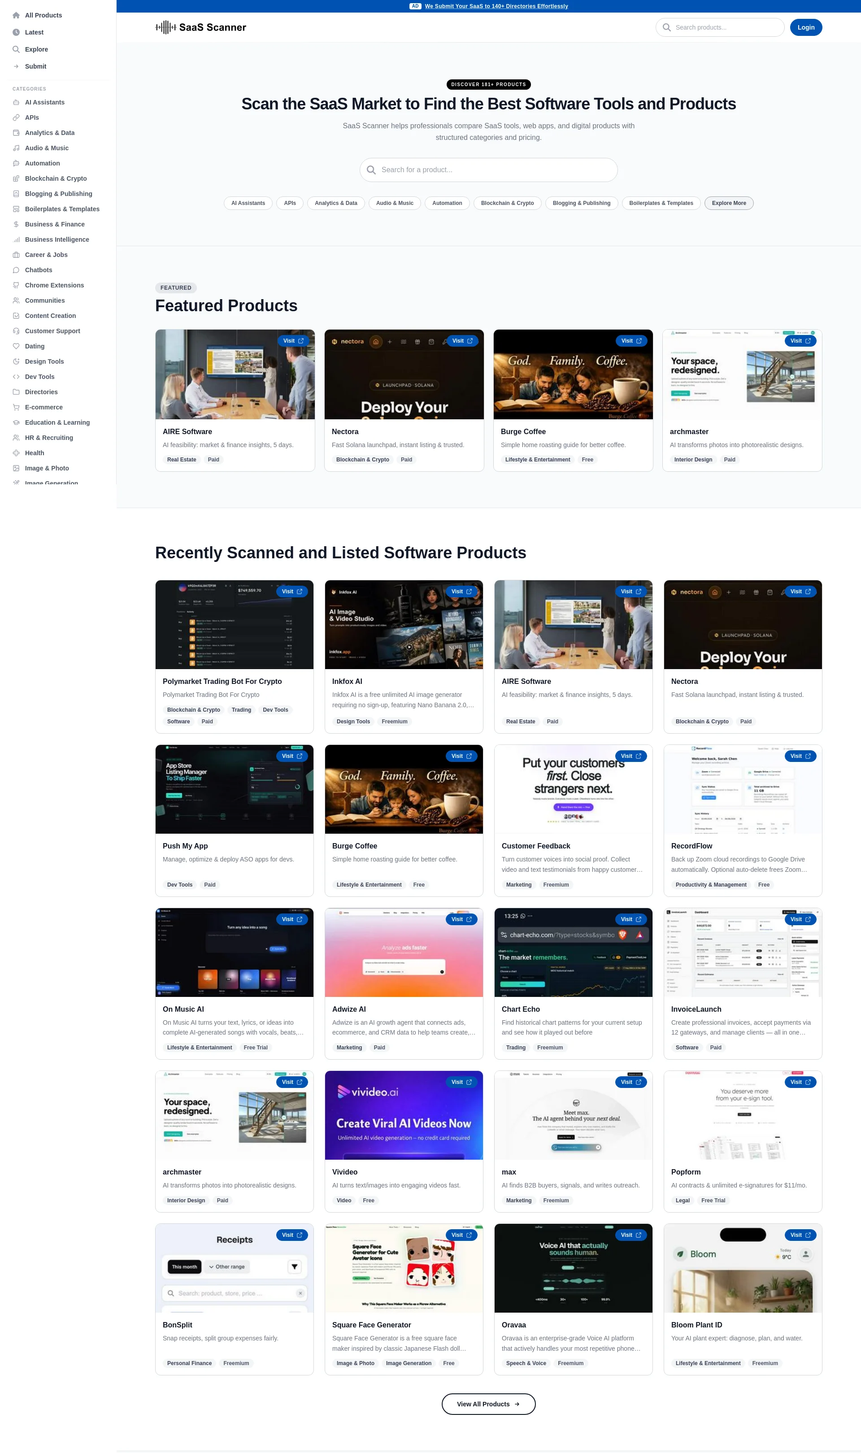Image resolution: width=861 pixels, height=1453 pixels.
Task: Click the Business Intelligence bar chart icon
Action: pos(16,239)
